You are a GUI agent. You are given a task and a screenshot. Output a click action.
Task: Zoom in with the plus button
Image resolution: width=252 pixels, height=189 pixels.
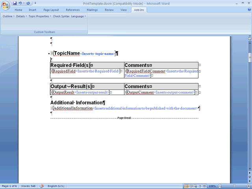(x=249, y=186)
